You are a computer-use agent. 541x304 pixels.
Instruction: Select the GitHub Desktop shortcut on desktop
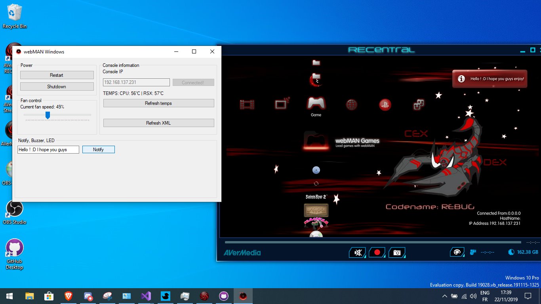[x=15, y=254]
